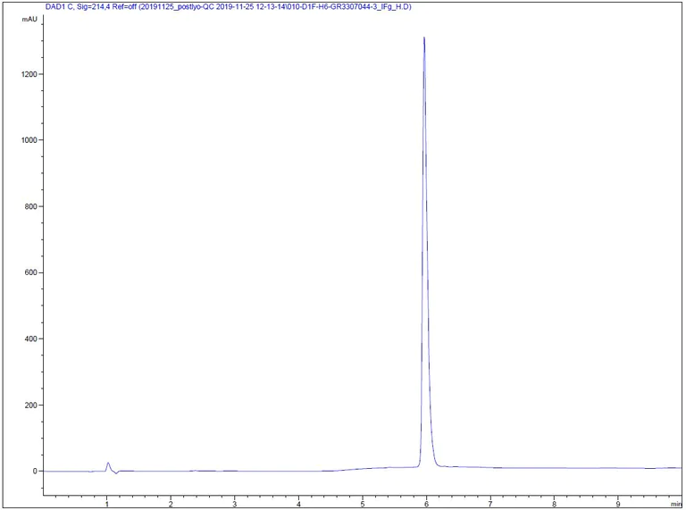Click the 0 y-axis tick label
This screenshot has height=510, width=686.
coord(35,472)
